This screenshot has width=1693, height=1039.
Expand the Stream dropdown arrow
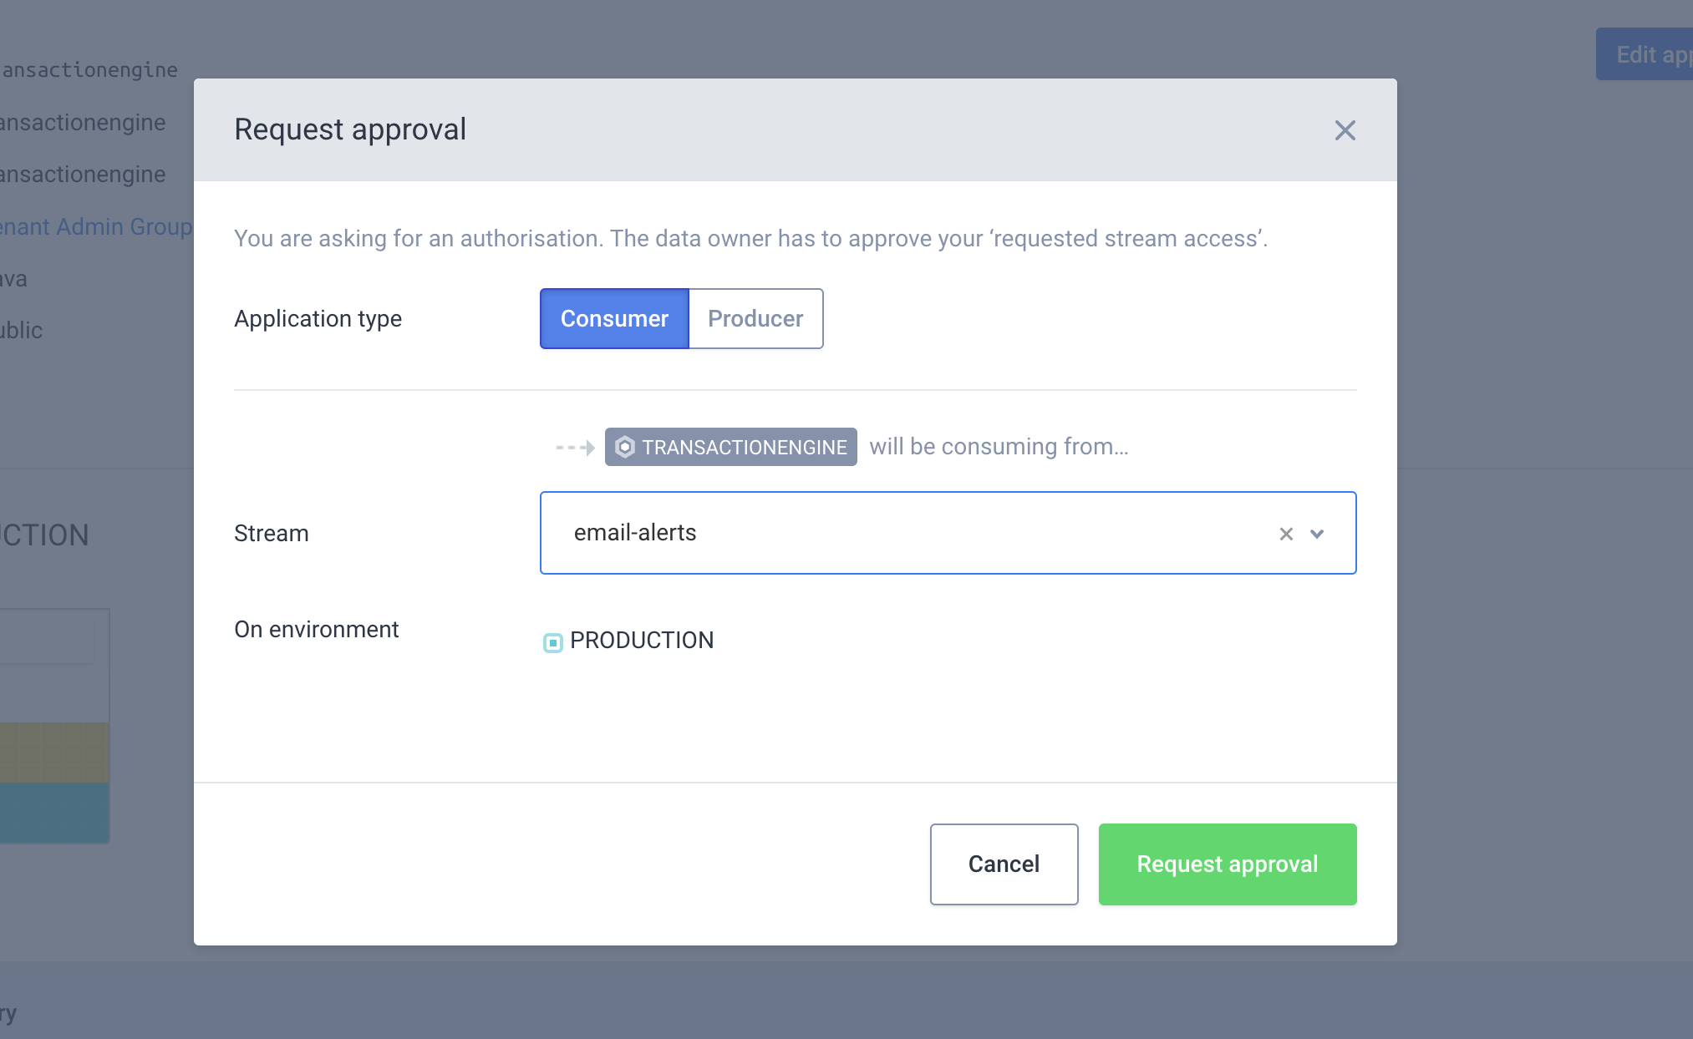1317,534
